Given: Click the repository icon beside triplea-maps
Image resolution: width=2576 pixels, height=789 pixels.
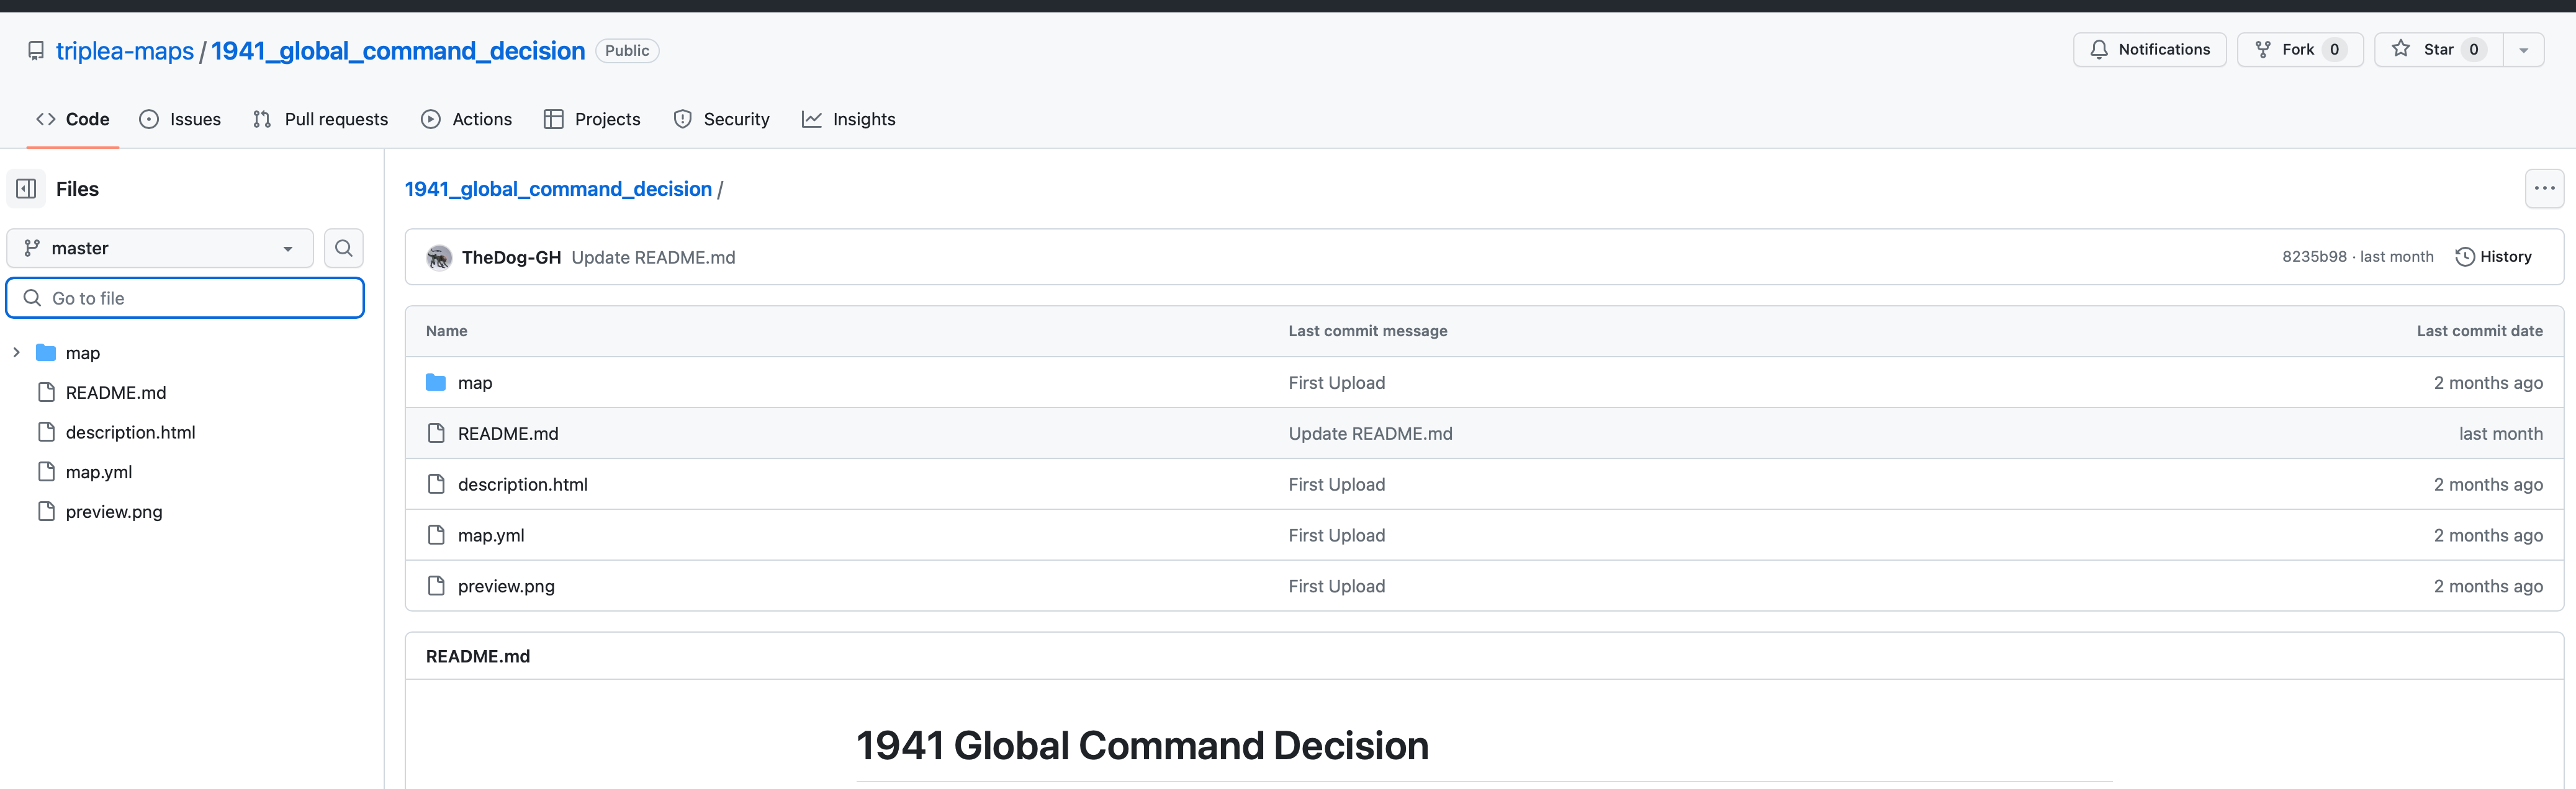Looking at the screenshot, I should (36, 51).
